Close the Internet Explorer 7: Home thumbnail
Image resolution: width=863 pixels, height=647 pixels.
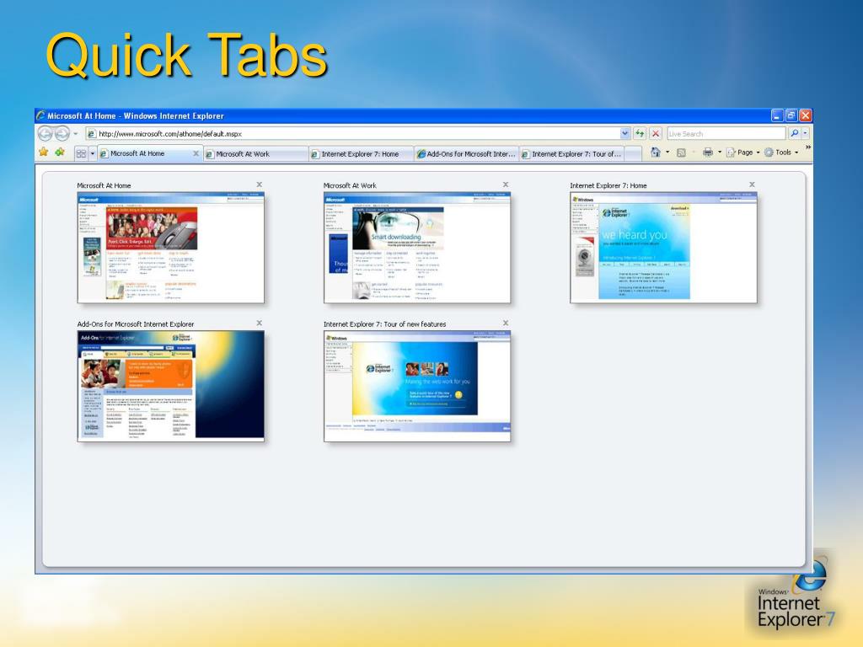click(753, 184)
